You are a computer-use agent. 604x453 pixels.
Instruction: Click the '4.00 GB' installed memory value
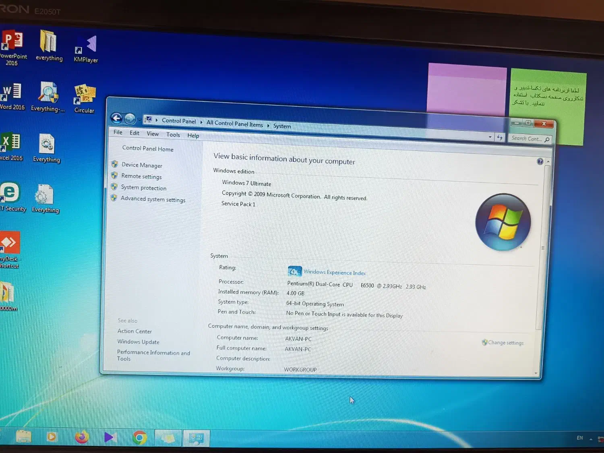click(x=295, y=293)
